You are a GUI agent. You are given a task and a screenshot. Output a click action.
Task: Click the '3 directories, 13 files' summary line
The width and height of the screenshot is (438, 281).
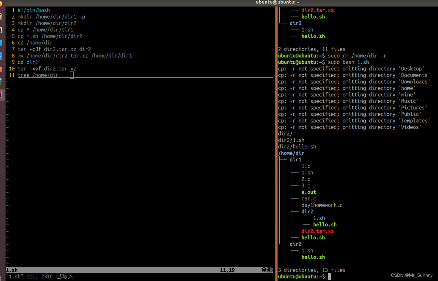pyautogui.click(x=312, y=270)
